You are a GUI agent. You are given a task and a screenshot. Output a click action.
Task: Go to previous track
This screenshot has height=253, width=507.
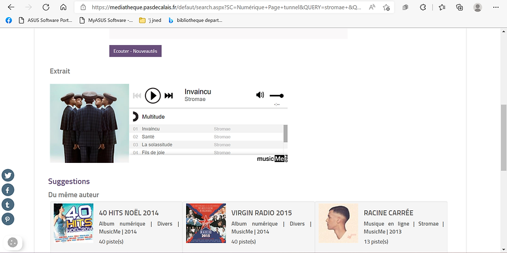point(137,96)
